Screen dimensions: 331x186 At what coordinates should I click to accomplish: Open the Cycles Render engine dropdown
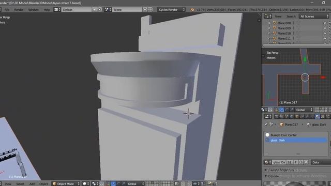click(171, 9)
